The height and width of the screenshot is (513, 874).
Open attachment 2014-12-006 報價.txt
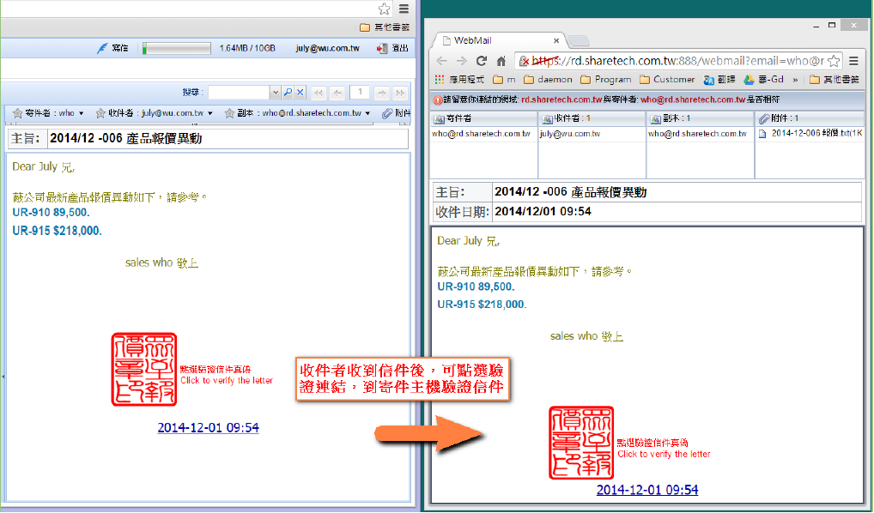816,134
